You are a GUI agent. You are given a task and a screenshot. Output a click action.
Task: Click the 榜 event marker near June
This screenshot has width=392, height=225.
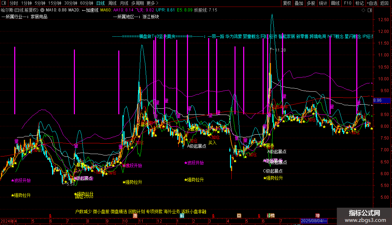tap(272, 216)
